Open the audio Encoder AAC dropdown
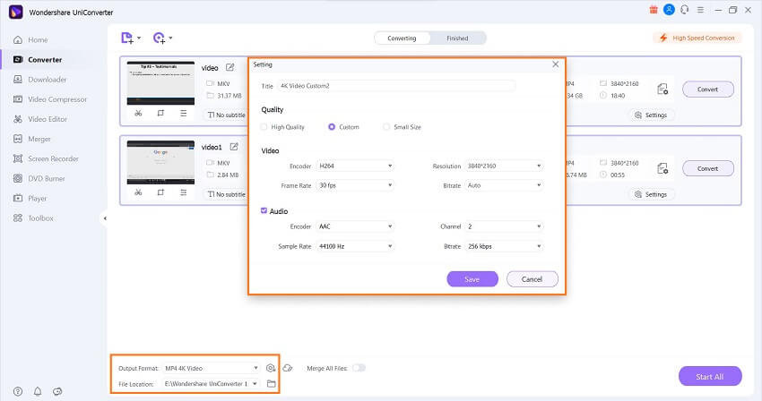762x401 pixels. 355,226
